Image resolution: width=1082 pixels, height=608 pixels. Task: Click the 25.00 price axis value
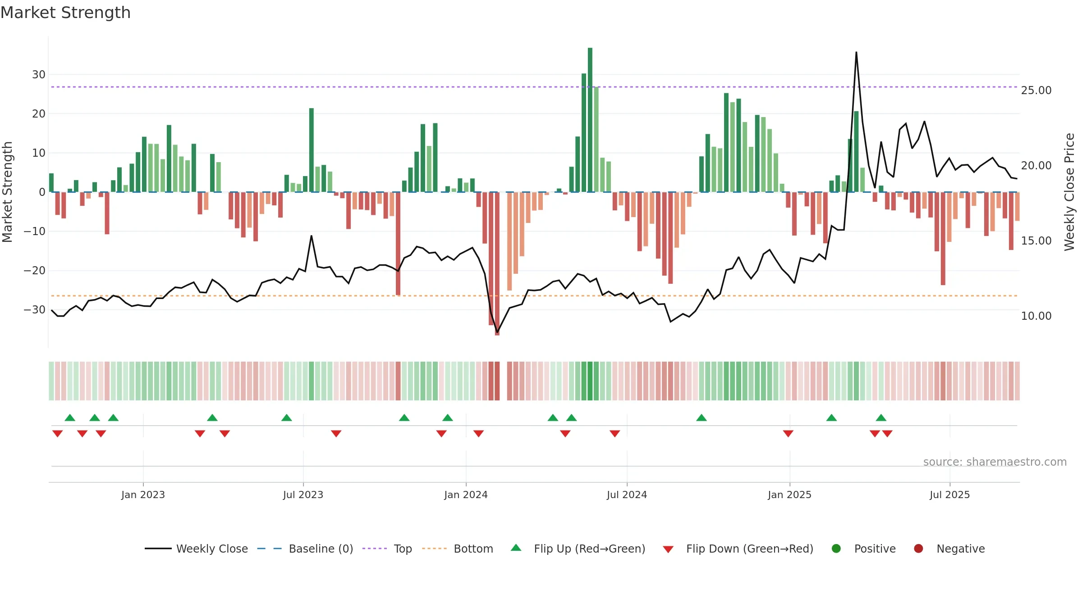point(1036,91)
